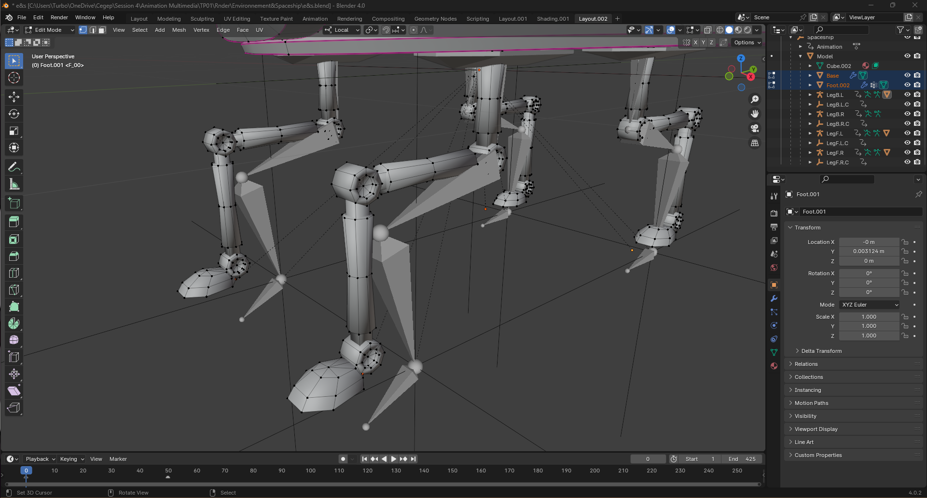927x498 pixels.
Task: Activate the Scale tool
Action: [x=14, y=131]
